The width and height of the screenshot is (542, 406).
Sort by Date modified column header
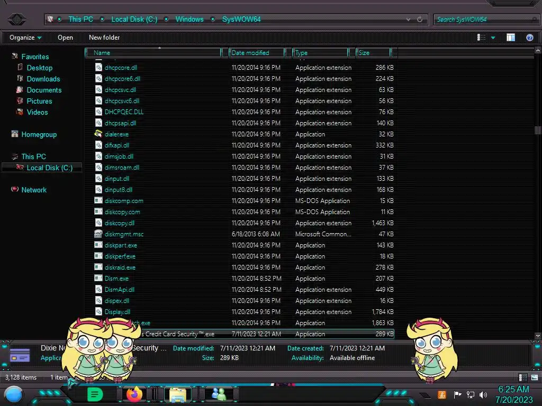click(x=257, y=52)
